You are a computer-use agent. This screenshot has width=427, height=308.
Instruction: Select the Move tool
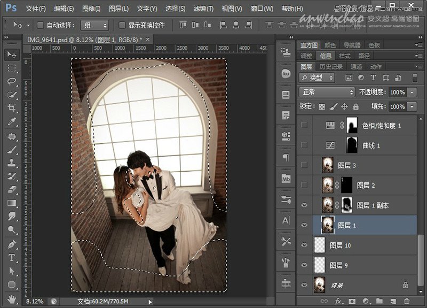8,53
